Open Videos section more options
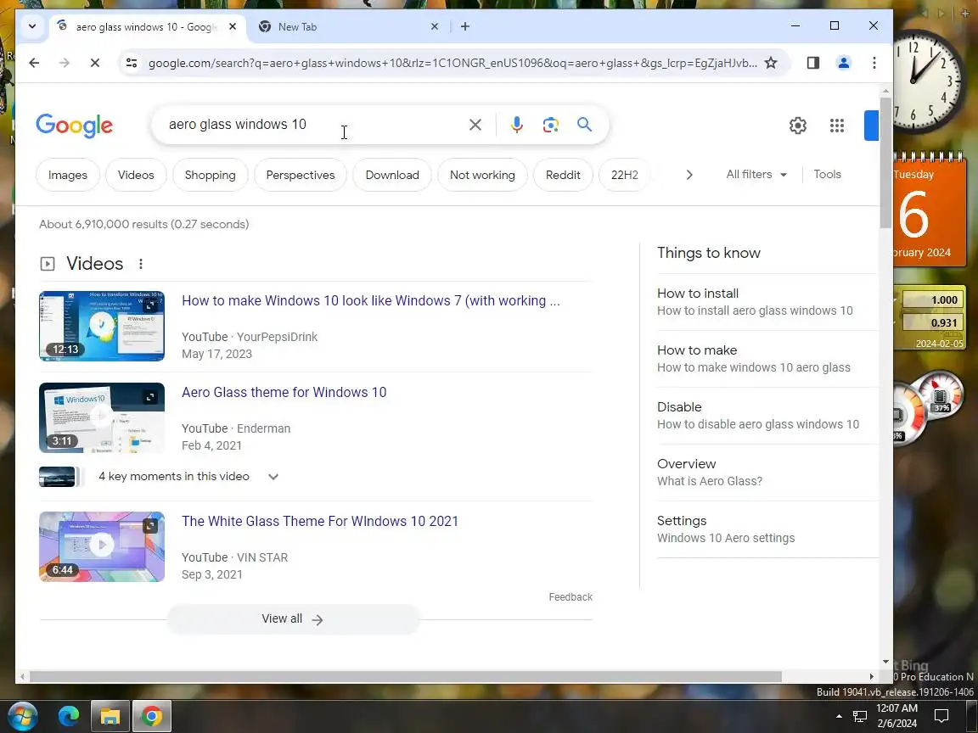 click(141, 264)
